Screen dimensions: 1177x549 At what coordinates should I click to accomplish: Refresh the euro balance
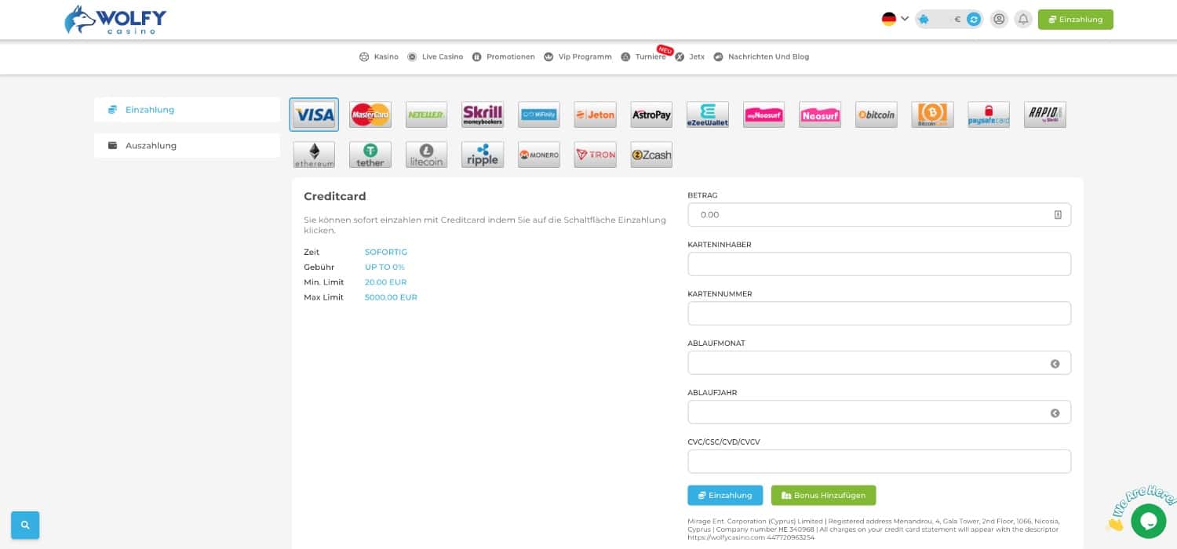[974, 19]
